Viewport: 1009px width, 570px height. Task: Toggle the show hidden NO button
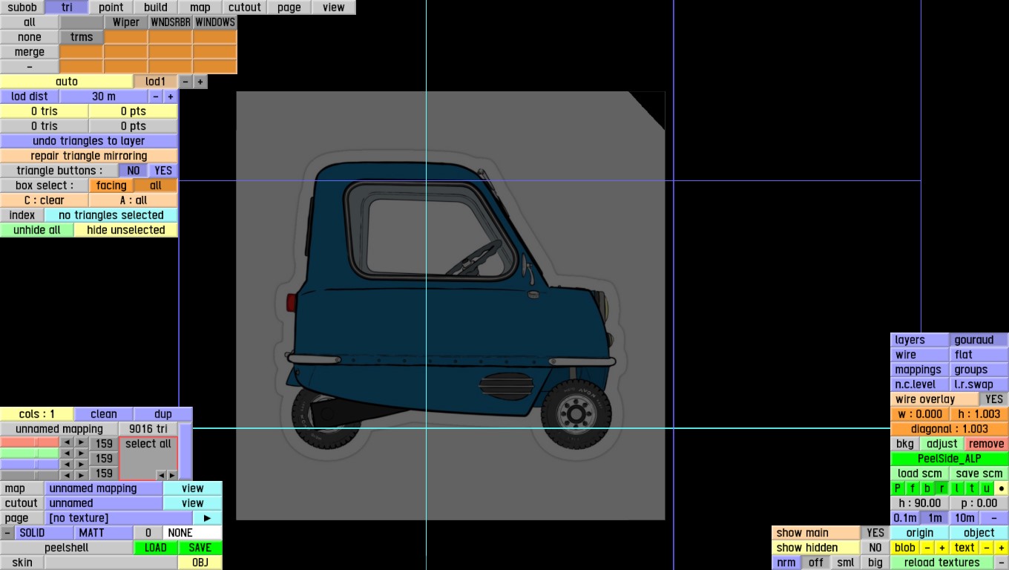tap(875, 548)
